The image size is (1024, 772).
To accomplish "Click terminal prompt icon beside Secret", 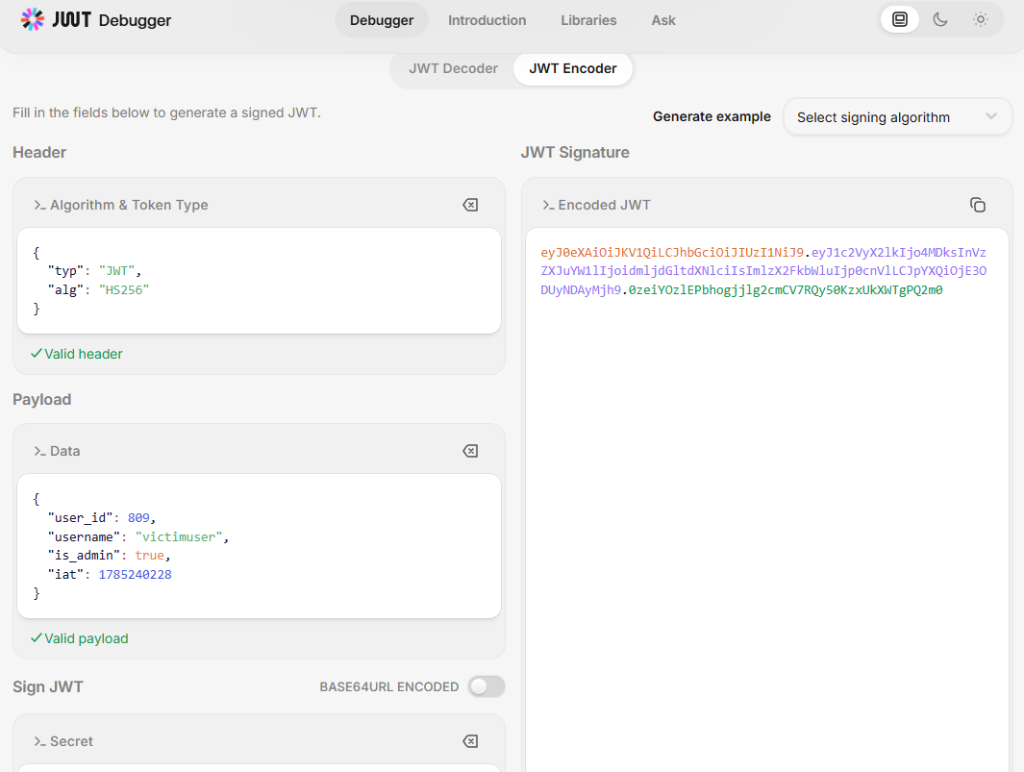I will [x=39, y=741].
